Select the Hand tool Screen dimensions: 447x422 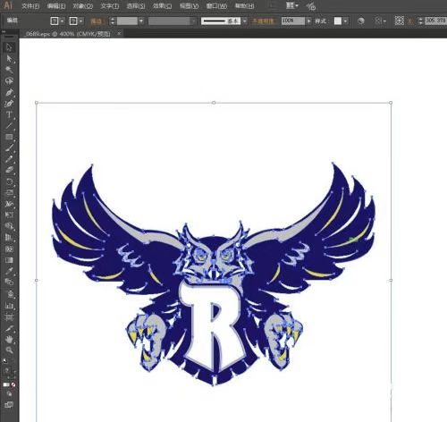coord(9,339)
